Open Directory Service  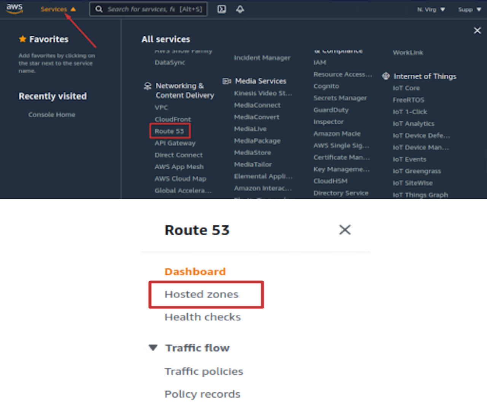341,193
